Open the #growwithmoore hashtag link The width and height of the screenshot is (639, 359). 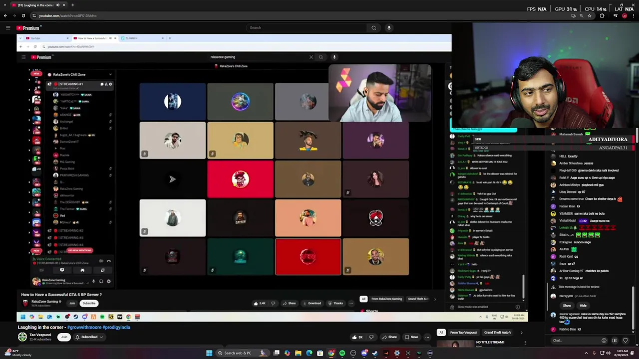[x=84, y=327]
